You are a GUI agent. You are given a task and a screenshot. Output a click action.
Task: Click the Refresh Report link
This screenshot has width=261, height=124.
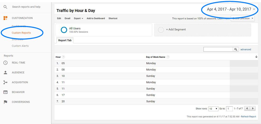[248, 117]
